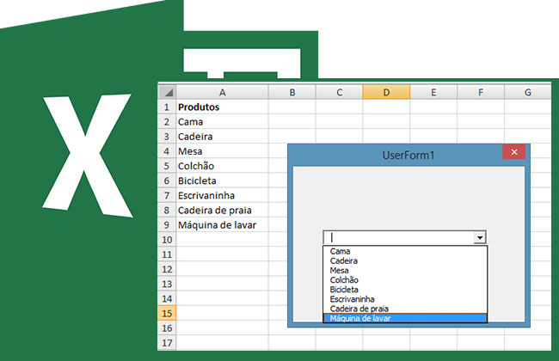Click cell A4 containing 'Mesa'
The image size is (559, 361).
pyautogui.click(x=223, y=151)
